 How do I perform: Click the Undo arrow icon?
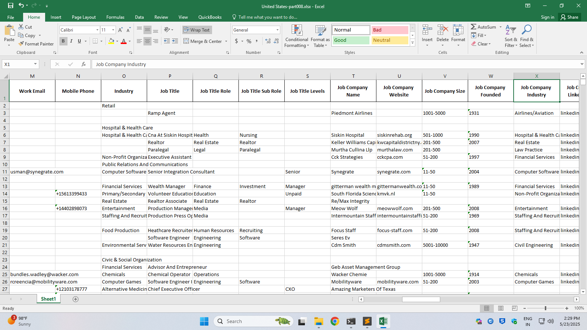tap(21, 5)
